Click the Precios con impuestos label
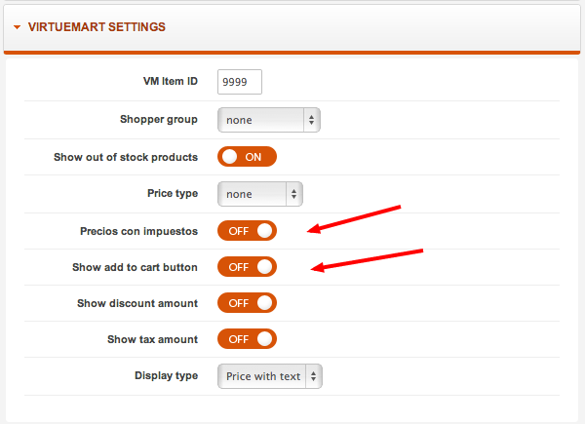Image resolution: width=585 pixels, height=424 pixels. (138, 232)
